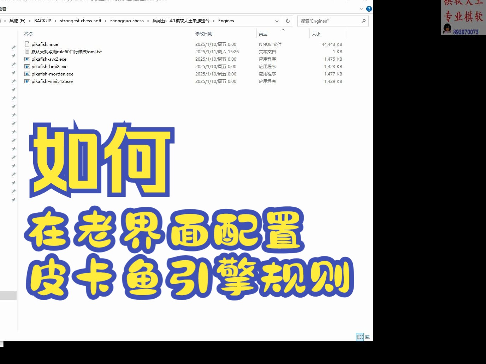Sort by 名称 column header
This screenshot has height=364, width=486.
click(x=28, y=34)
